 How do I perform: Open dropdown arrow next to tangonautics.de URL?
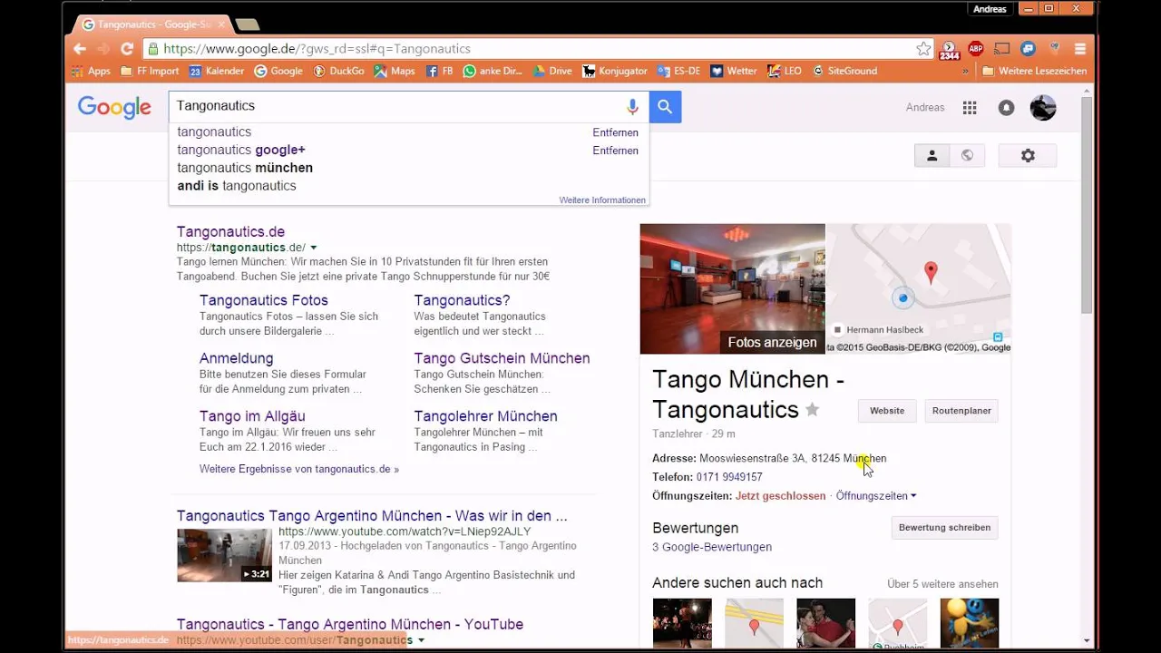(x=314, y=248)
